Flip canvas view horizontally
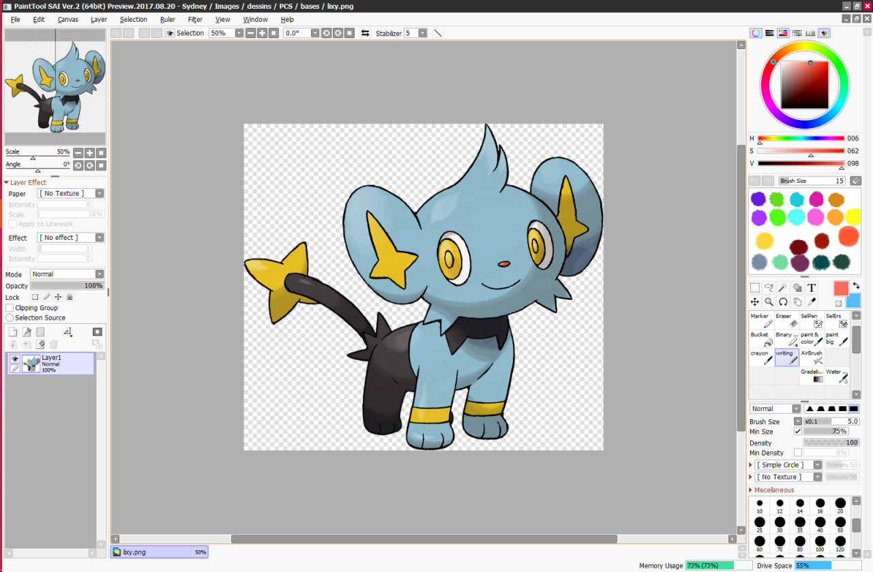 [366, 33]
